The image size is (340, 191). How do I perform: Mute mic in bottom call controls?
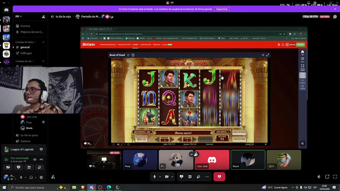[x=155, y=177]
